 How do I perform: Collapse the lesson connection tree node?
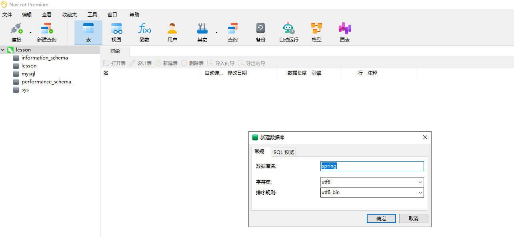click(3, 50)
